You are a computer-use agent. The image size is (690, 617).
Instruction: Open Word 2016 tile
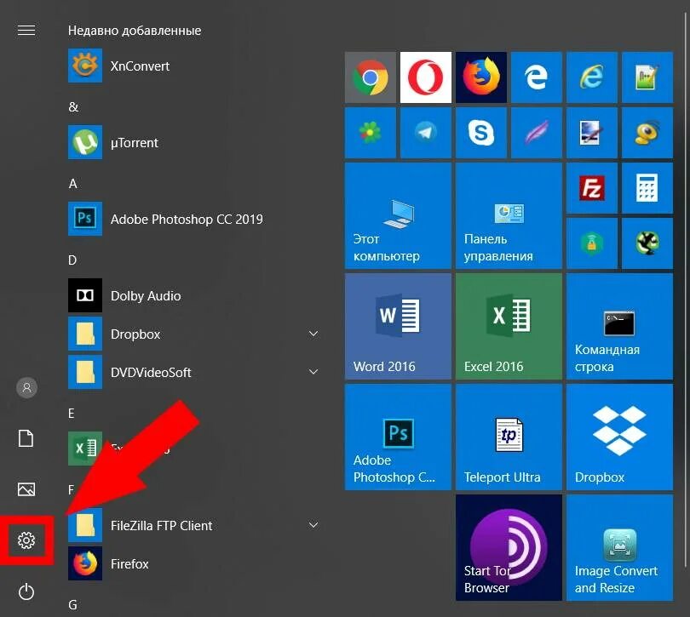pos(398,325)
